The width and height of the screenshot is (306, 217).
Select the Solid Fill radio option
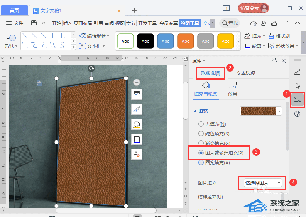pyautogui.click(x=201, y=134)
